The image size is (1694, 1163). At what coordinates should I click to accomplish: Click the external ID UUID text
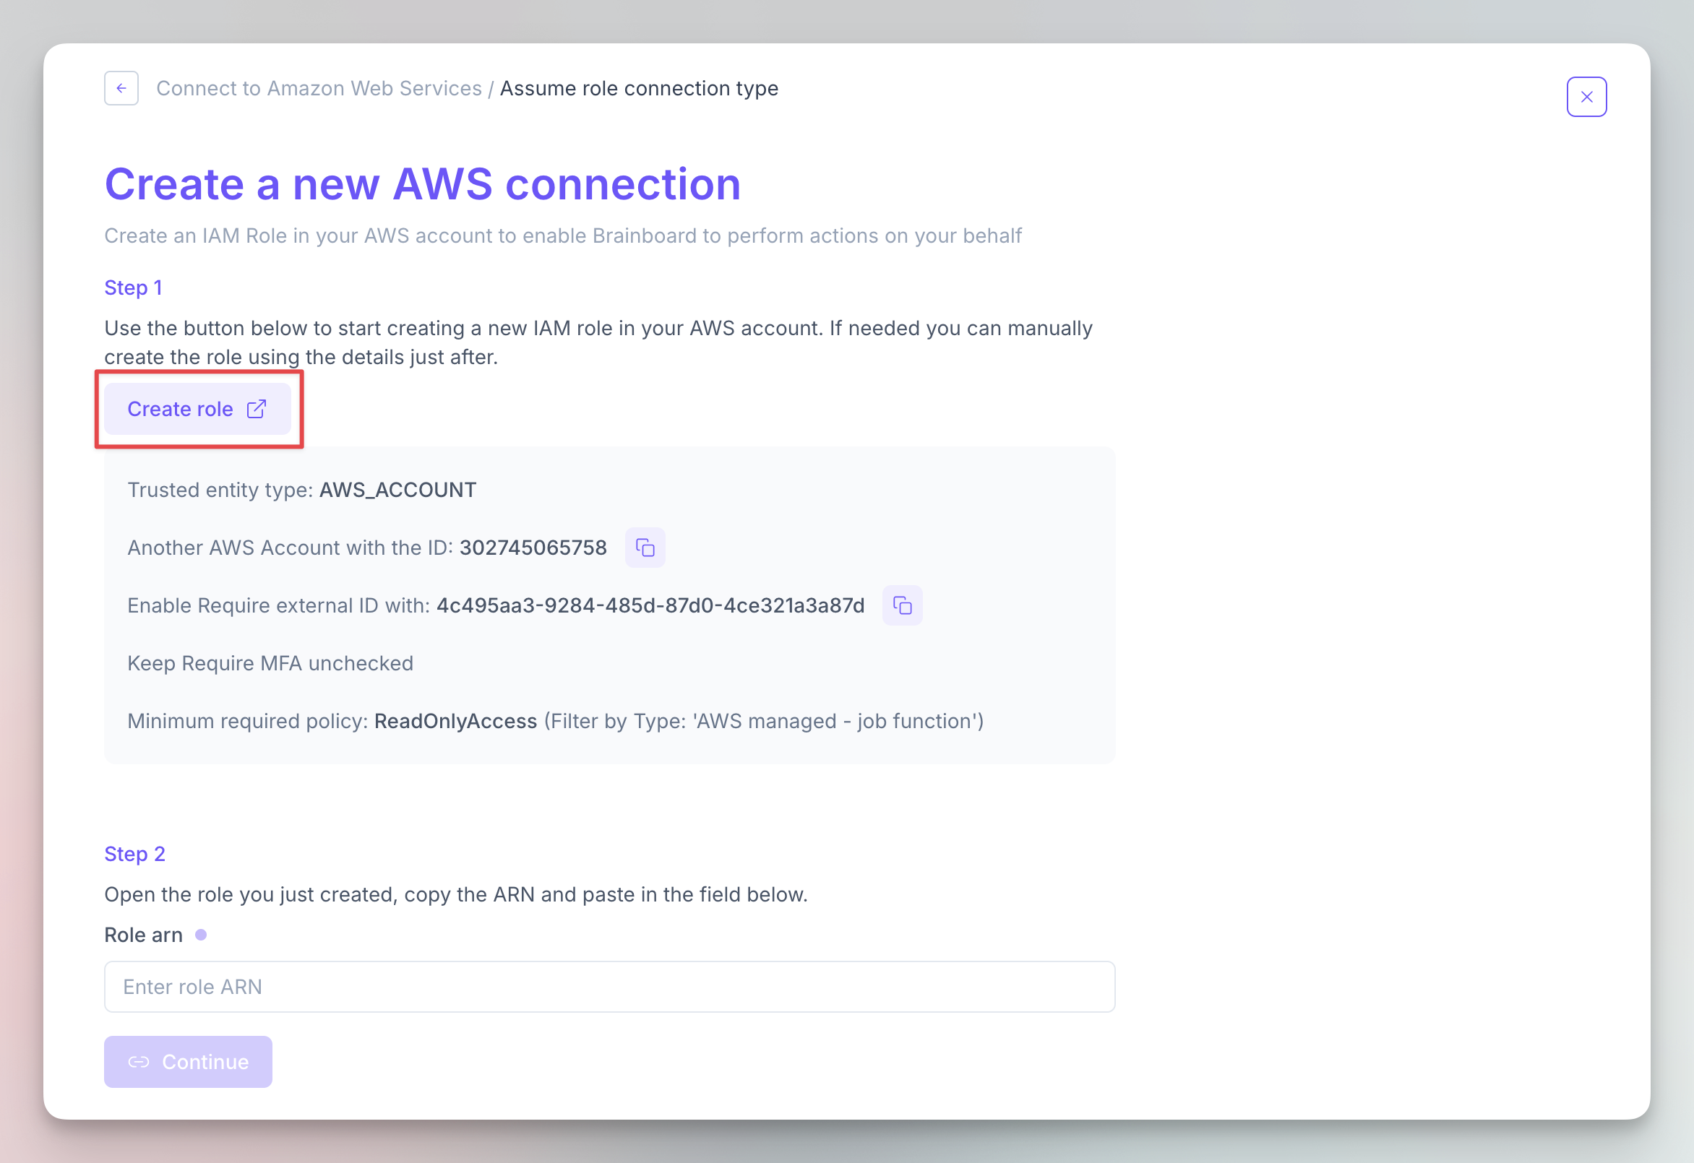(650, 605)
